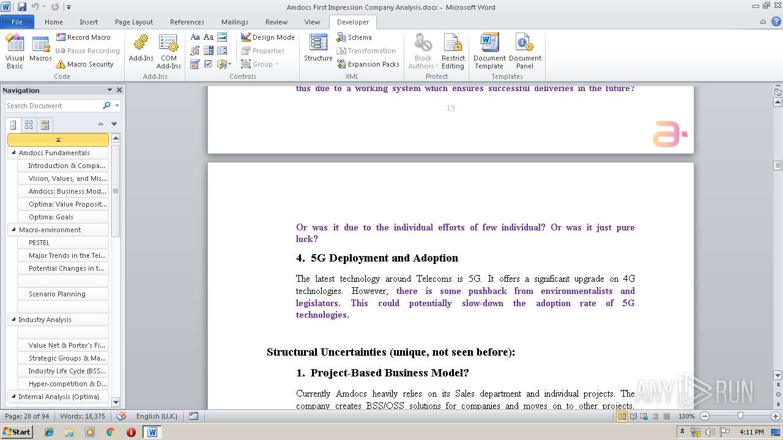The height and width of the screenshot is (440, 783).
Task: Collapse Internal Analysis (Optima) heading
Action: point(13,397)
